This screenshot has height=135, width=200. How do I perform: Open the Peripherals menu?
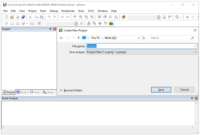click(x=68, y=11)
